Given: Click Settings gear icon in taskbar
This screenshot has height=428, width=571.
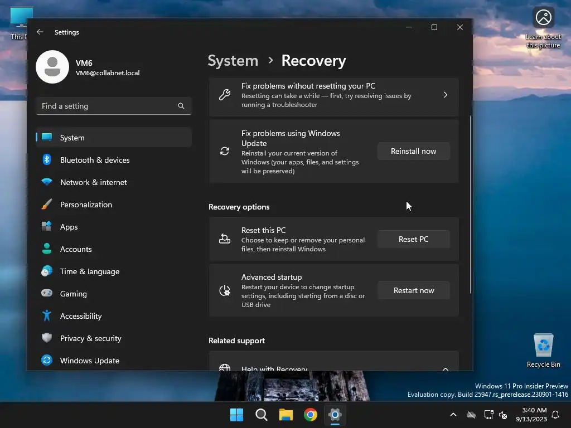Looking at the screenshot, I should coord(335,415).
